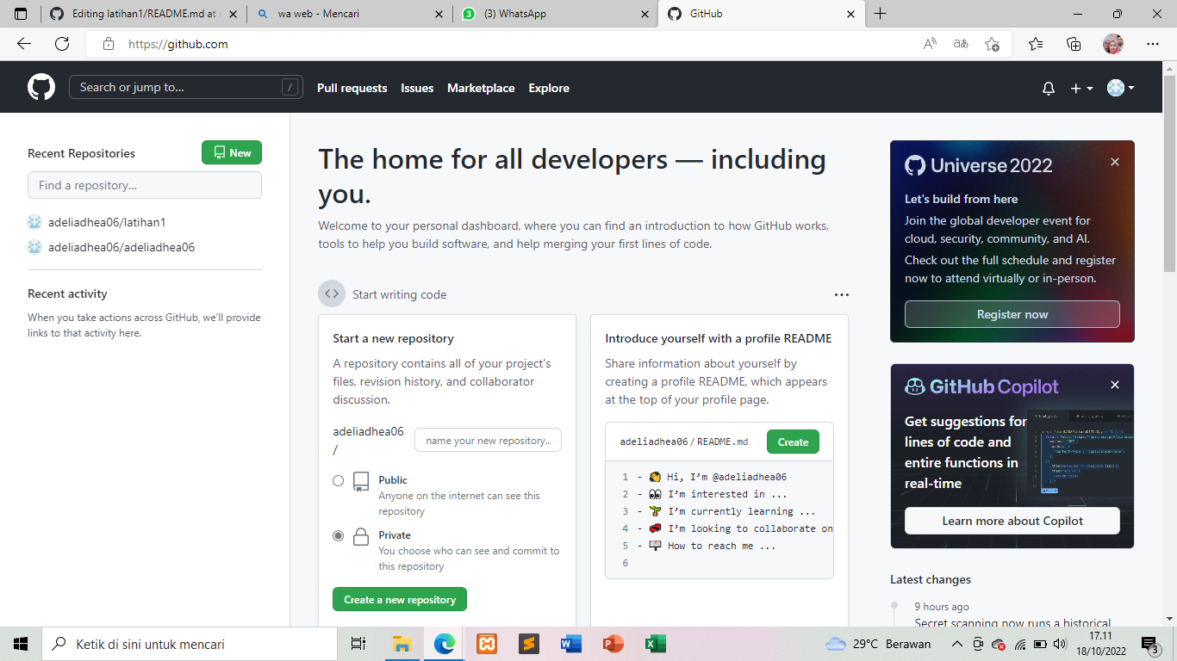Select the Public repository visibility option
The width and height of the screenshot is (1177, 661).
point(339,480)
